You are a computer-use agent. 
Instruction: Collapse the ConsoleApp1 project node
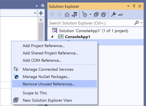pos(52,37)
